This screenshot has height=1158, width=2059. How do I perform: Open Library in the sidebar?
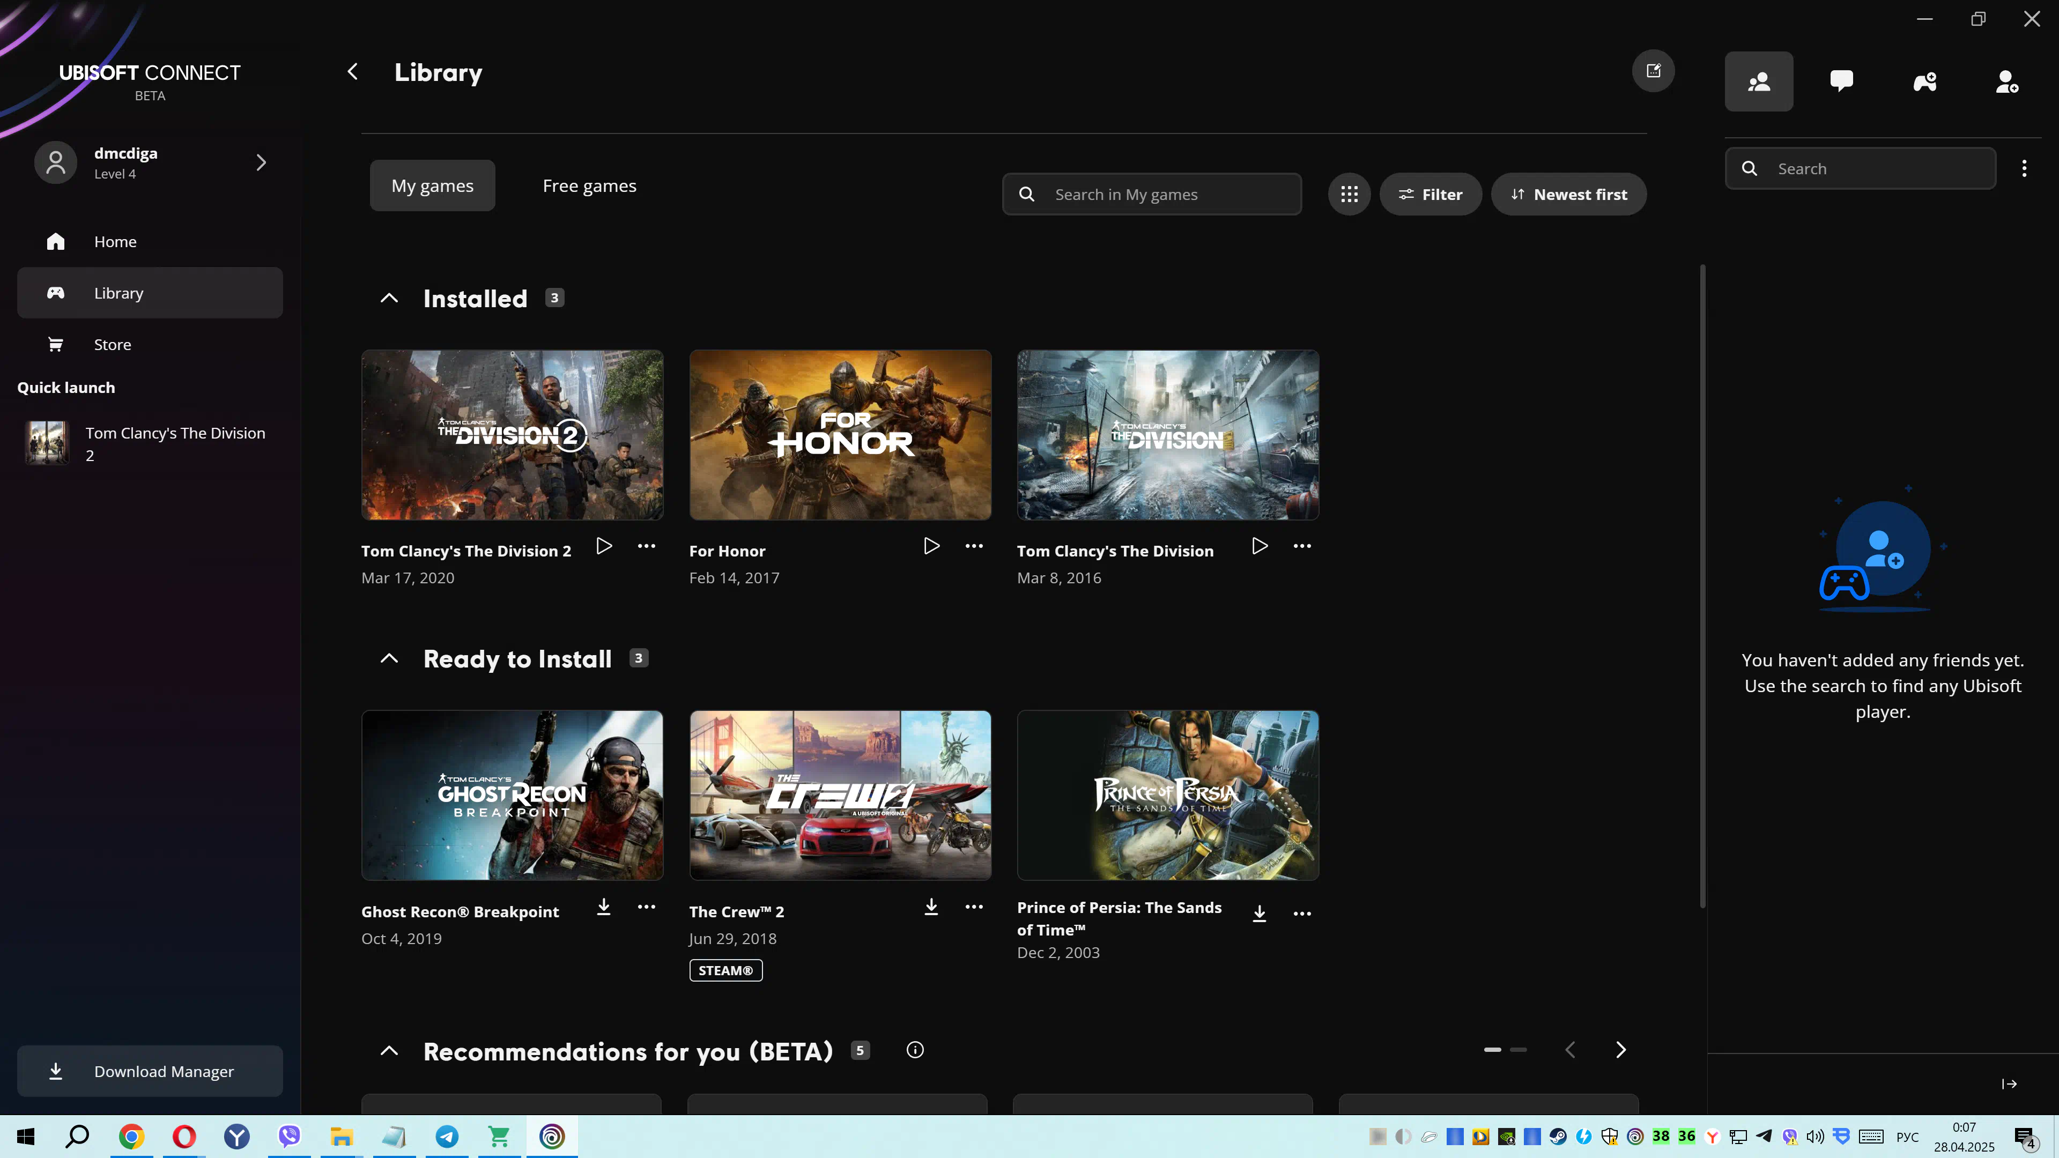tap(150, 293)
